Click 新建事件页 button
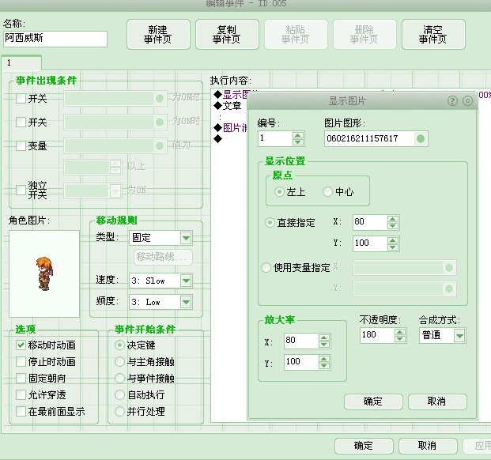The width and height of the screenshot is (491, 460). (x=158, y=35)
